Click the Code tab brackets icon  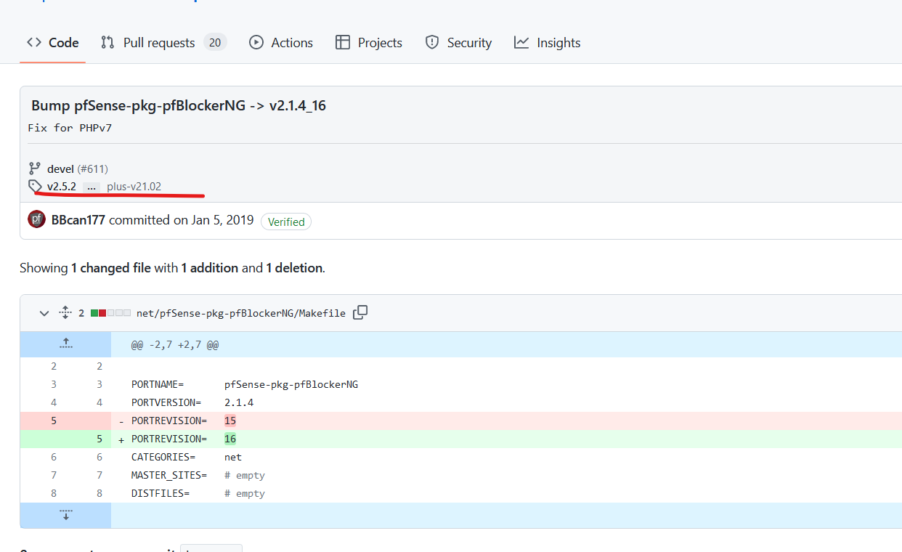[x=34, y=42]
